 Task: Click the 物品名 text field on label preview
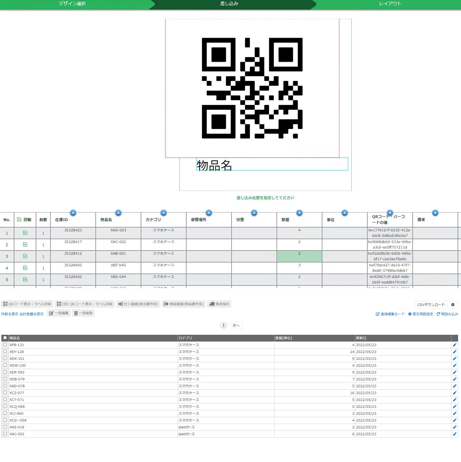[272, 164]
